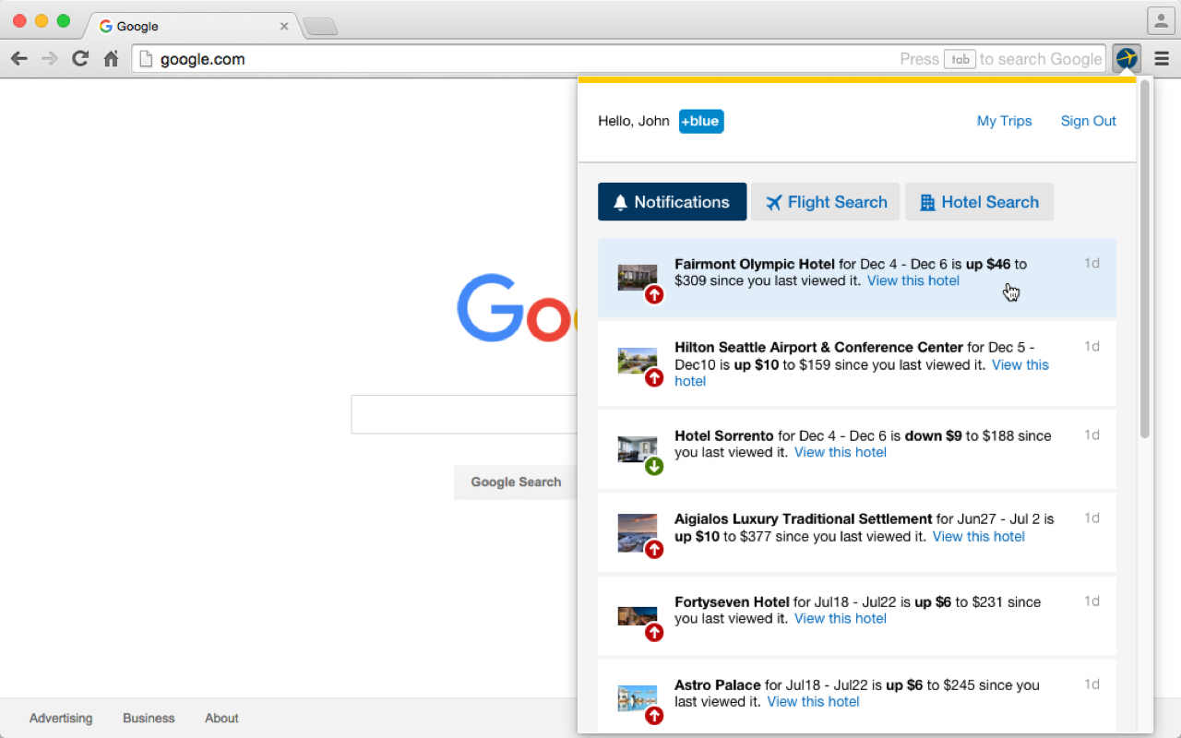Viewport: 1181px width, 738px height.
Task: Click the price-up arrow on Astro Palace
Action: point(654,715)
